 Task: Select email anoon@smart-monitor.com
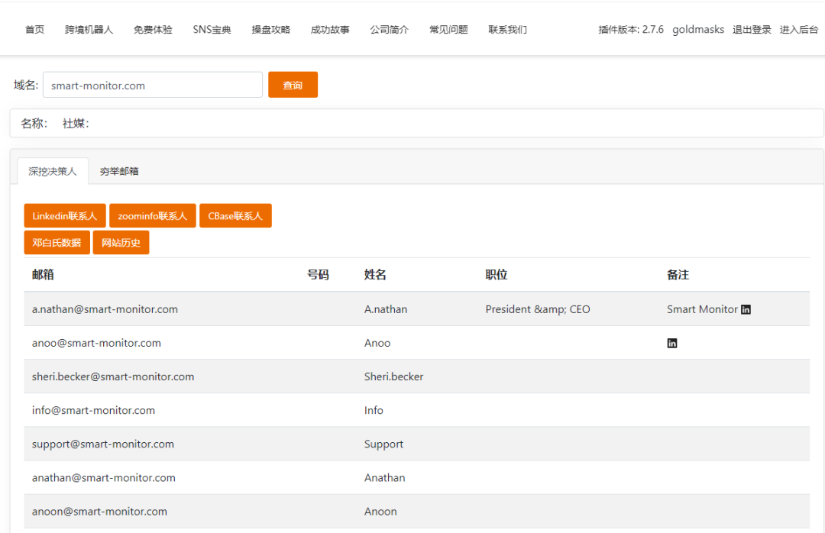(99, 512)
